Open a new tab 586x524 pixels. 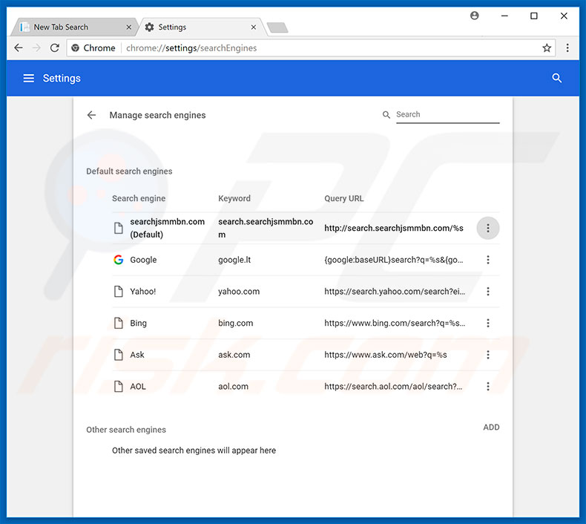[x=277, y=27]
